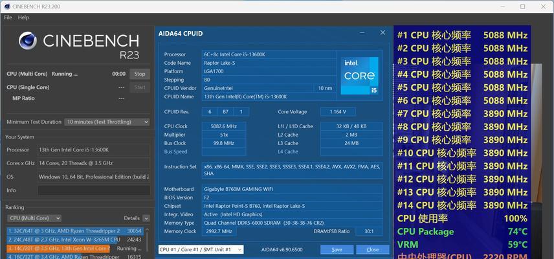Click the BIOS Version value F2

tap(292, 197)
